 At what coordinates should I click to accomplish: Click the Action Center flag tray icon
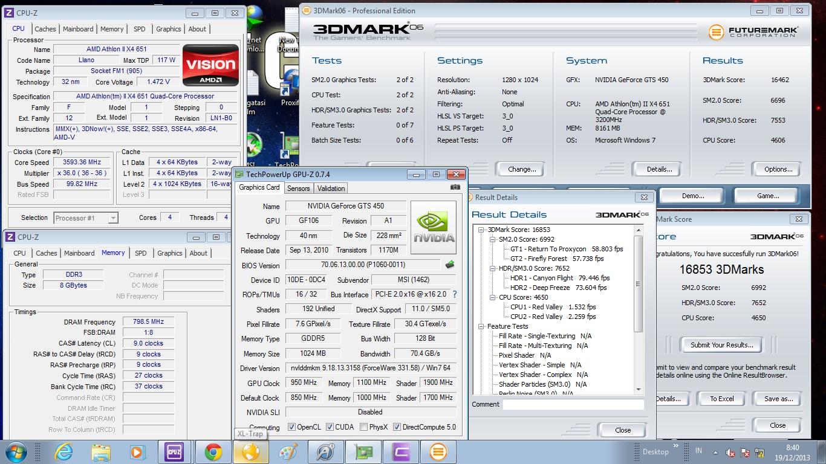(x=746, y=452)
